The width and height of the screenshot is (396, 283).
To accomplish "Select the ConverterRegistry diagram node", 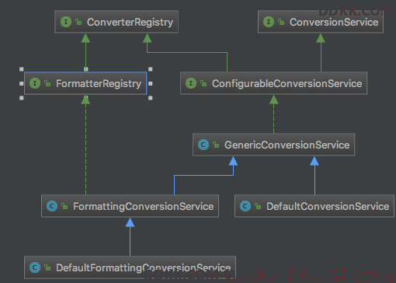I will tap(116, 22).
